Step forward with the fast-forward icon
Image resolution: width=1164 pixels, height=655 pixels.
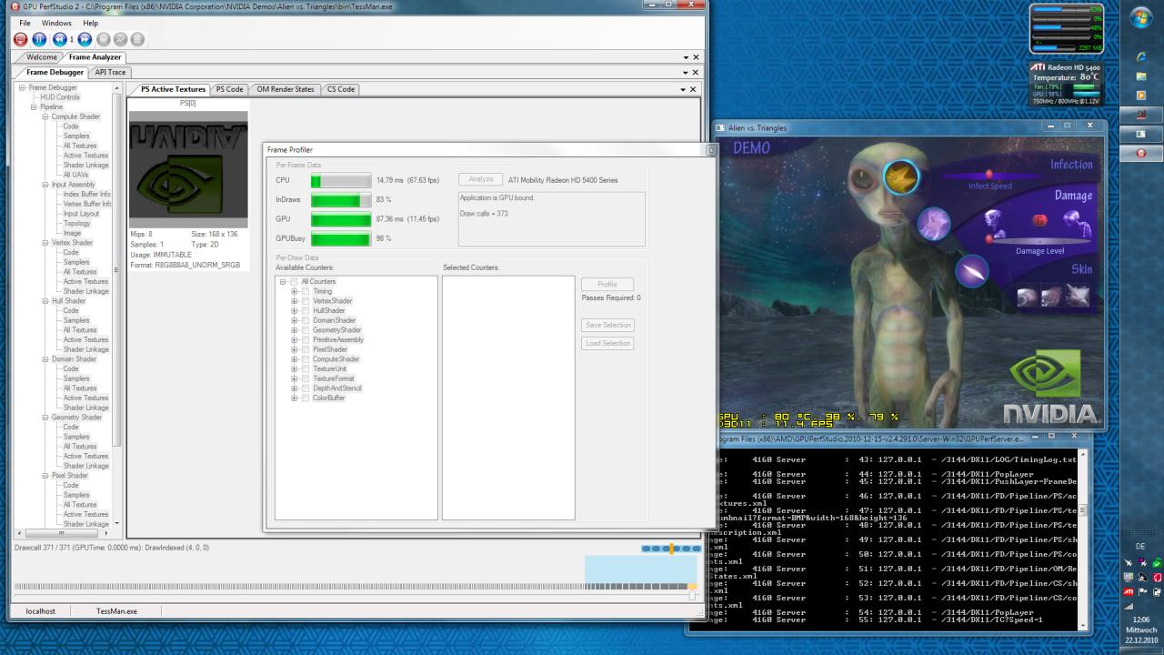[85, 39]
